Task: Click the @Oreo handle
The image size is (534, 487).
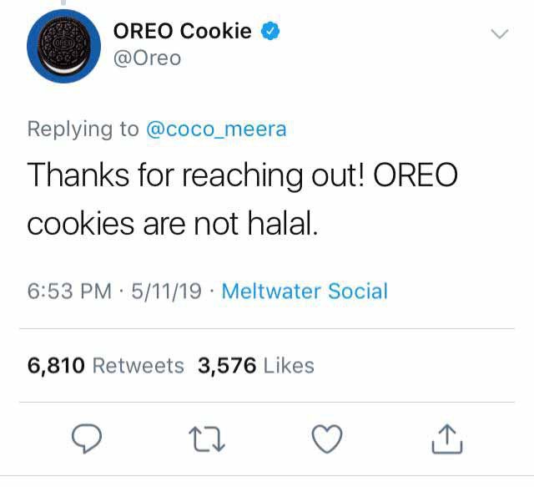Action: pos(147,58)
